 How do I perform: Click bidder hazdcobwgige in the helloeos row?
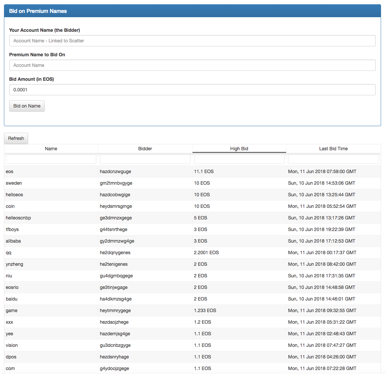[x=115, y=195]
